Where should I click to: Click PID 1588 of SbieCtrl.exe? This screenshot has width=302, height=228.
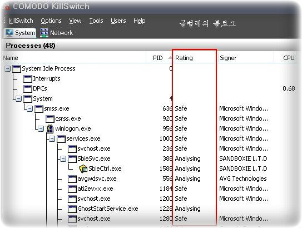pos(166,168)
